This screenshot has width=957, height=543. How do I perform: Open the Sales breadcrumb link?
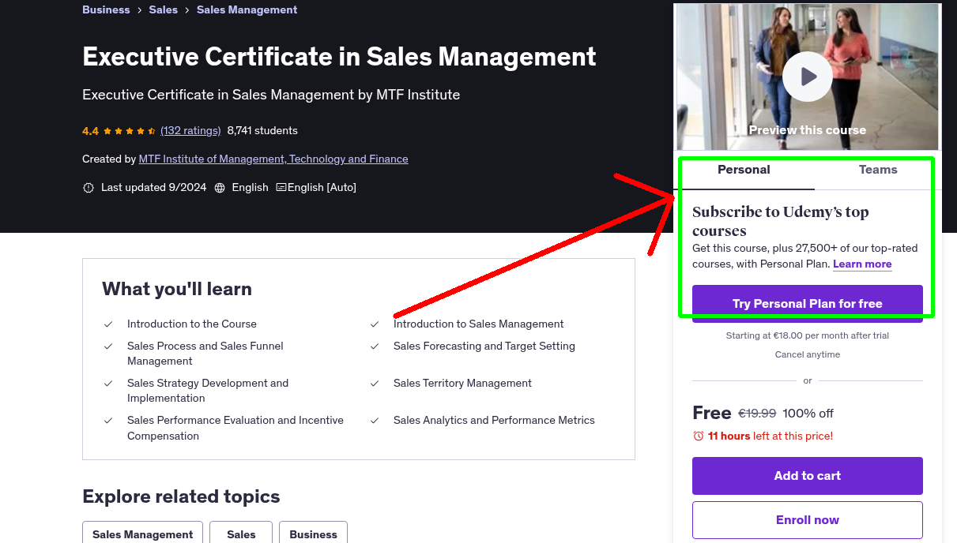click(162, 9)
